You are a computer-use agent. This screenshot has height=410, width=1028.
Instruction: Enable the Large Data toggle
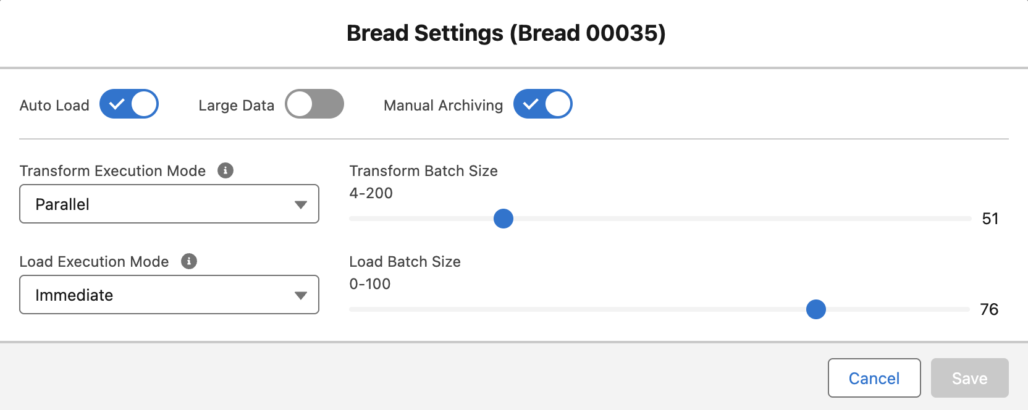[314, 104]
